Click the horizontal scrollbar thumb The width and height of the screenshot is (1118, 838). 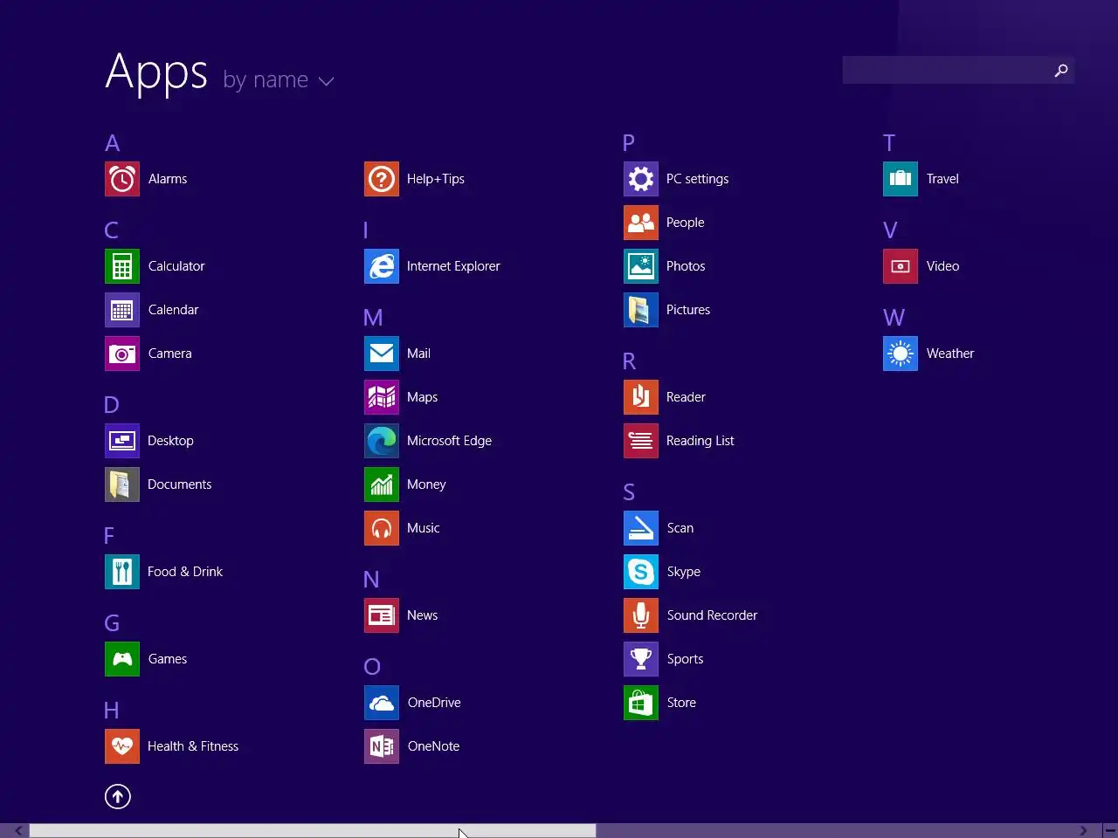pyautogui.click(x=313, y=831)
